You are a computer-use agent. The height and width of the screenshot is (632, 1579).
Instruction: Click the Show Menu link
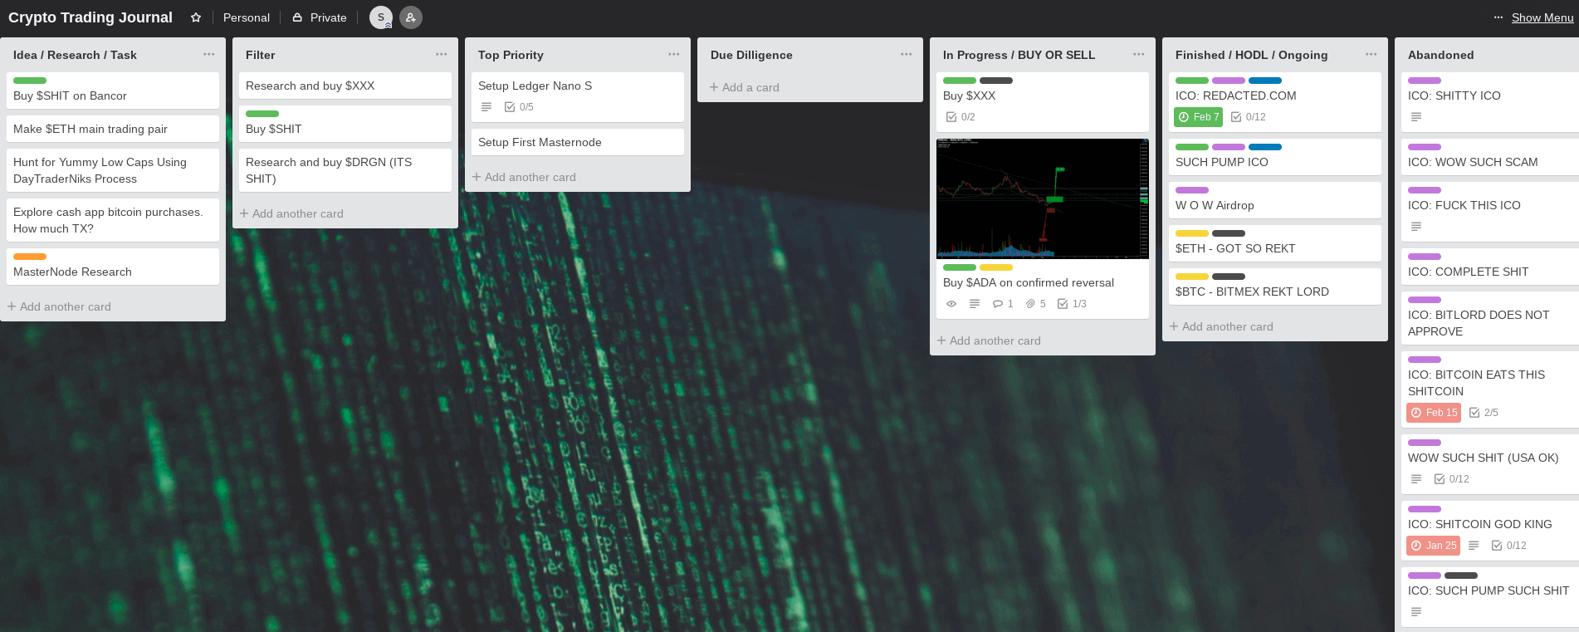coord(1542,17)
